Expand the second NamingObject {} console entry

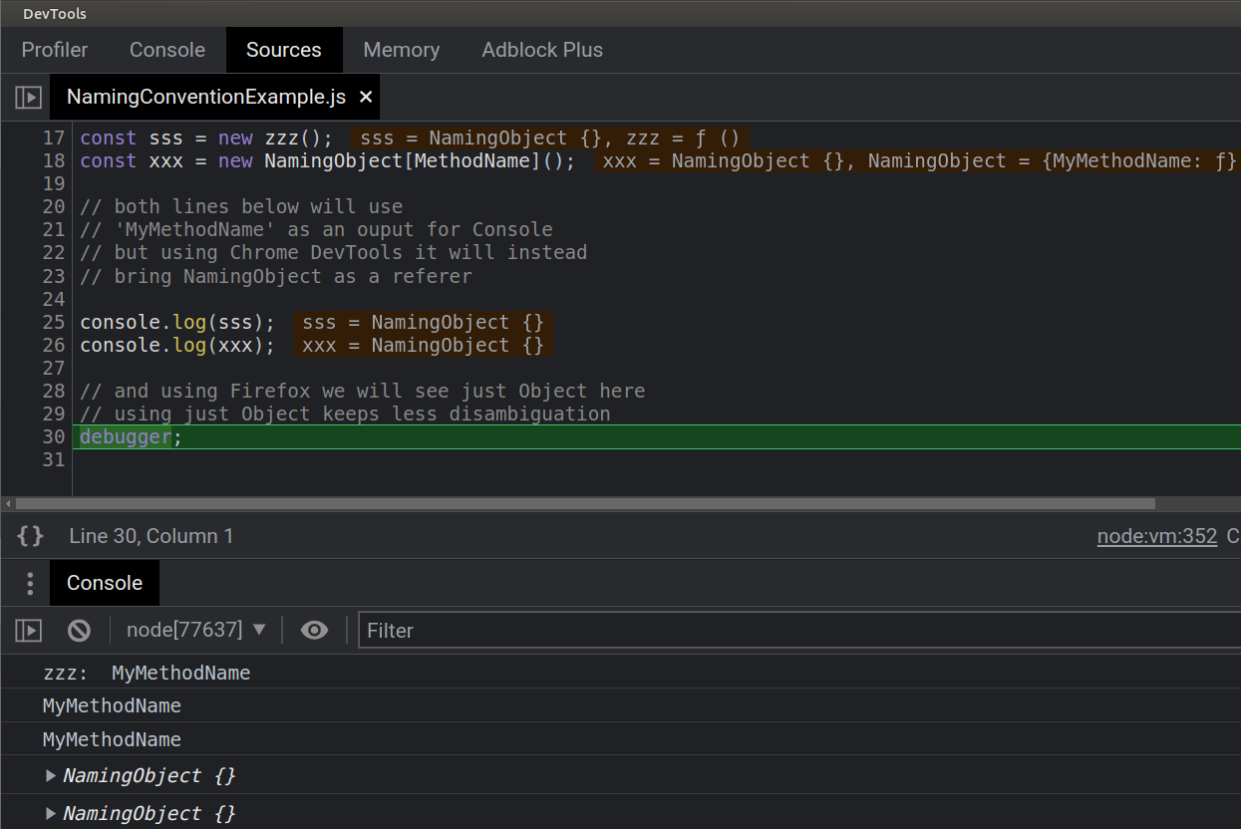[x=50, y=813]
